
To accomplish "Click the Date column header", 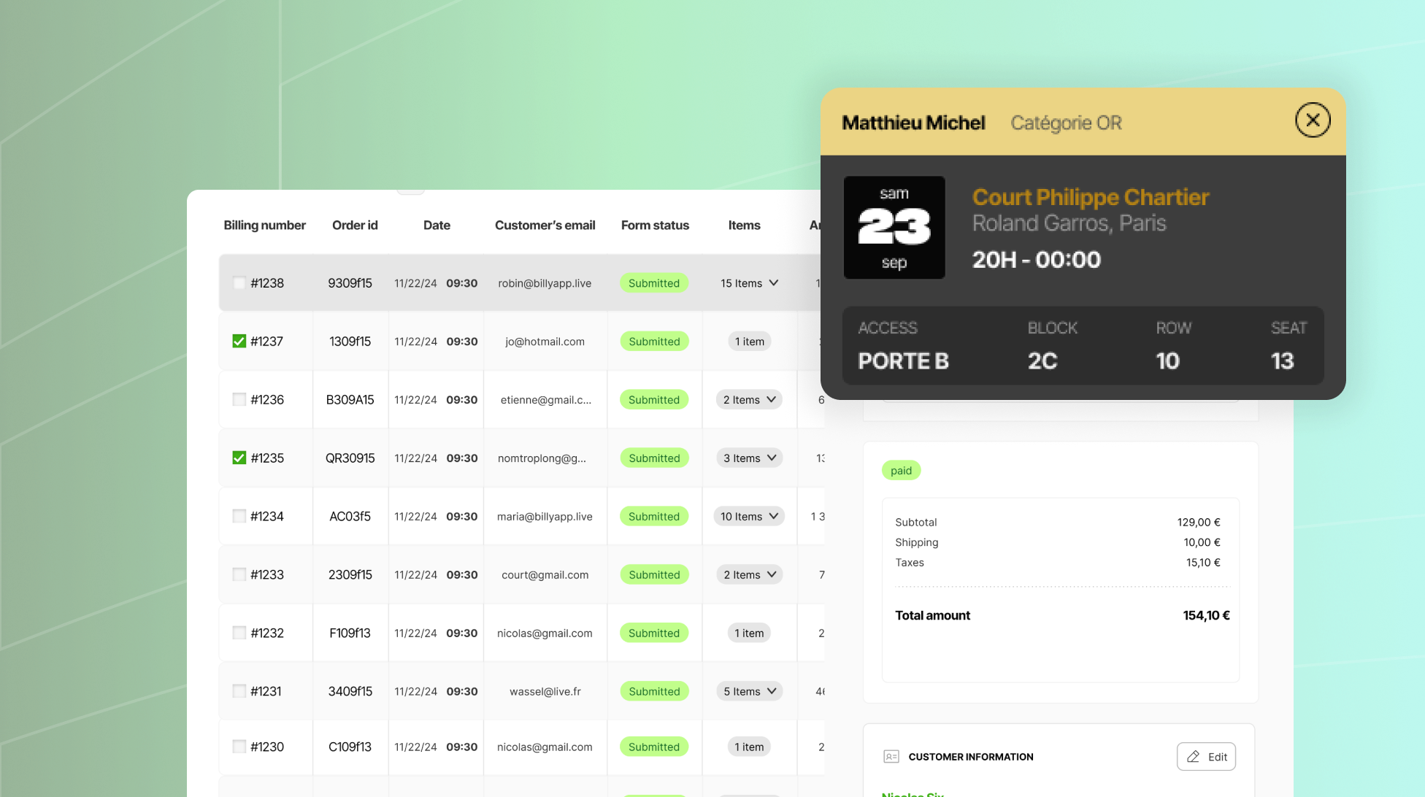I will coord(437,226).
